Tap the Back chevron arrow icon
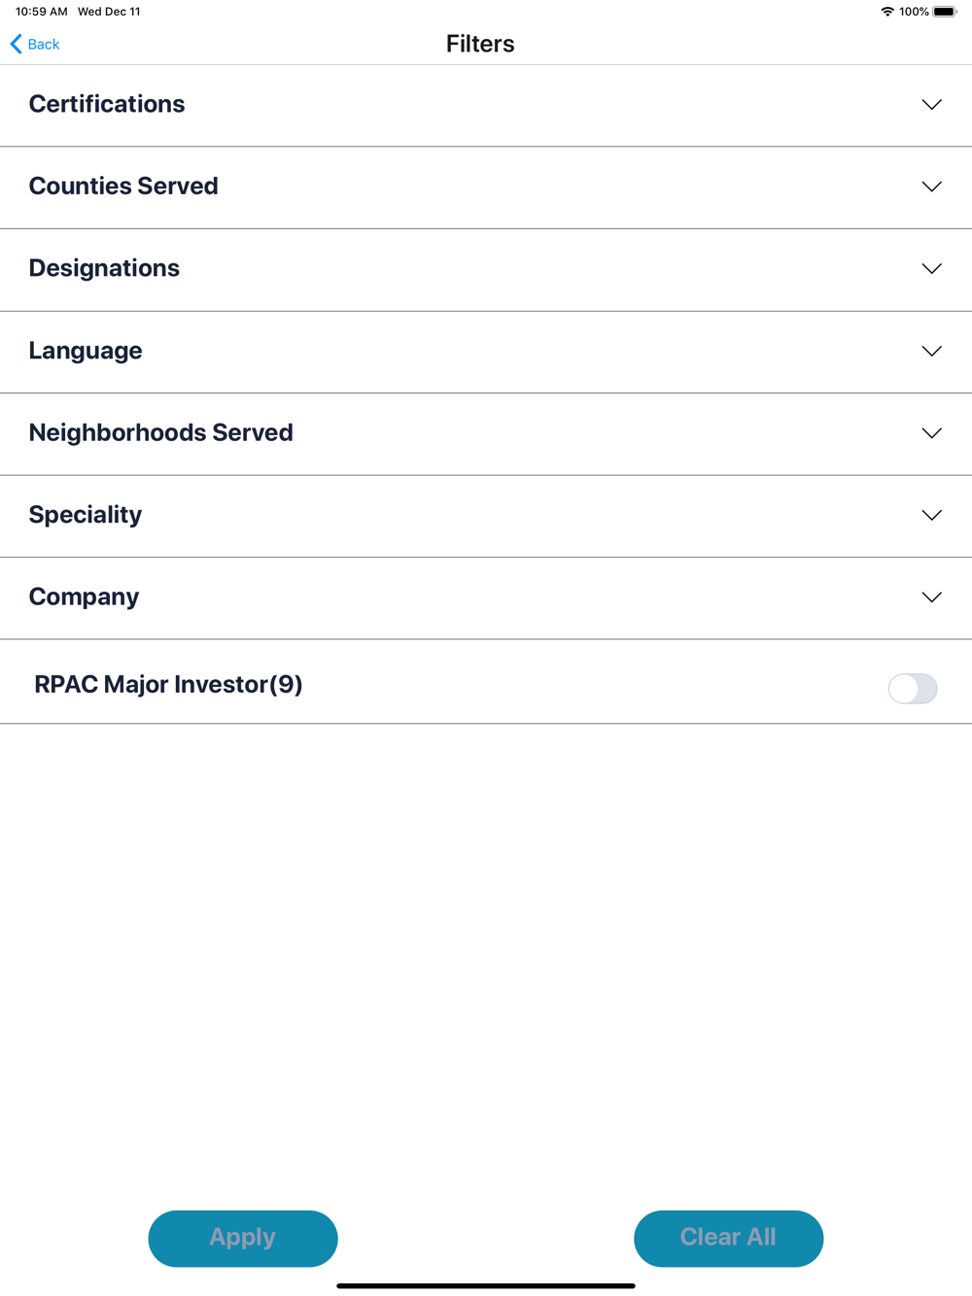972x1296 pixels. 16,44
